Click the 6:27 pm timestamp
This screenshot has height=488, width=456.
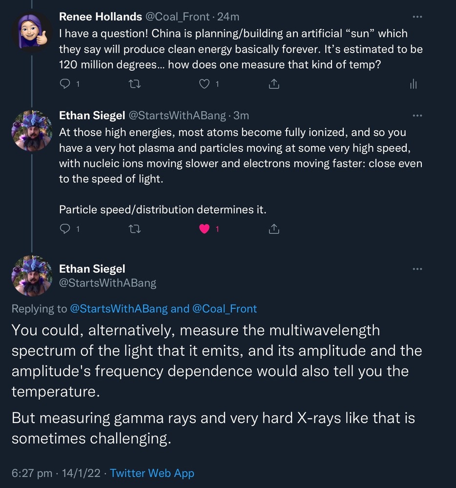pos(31,473)
